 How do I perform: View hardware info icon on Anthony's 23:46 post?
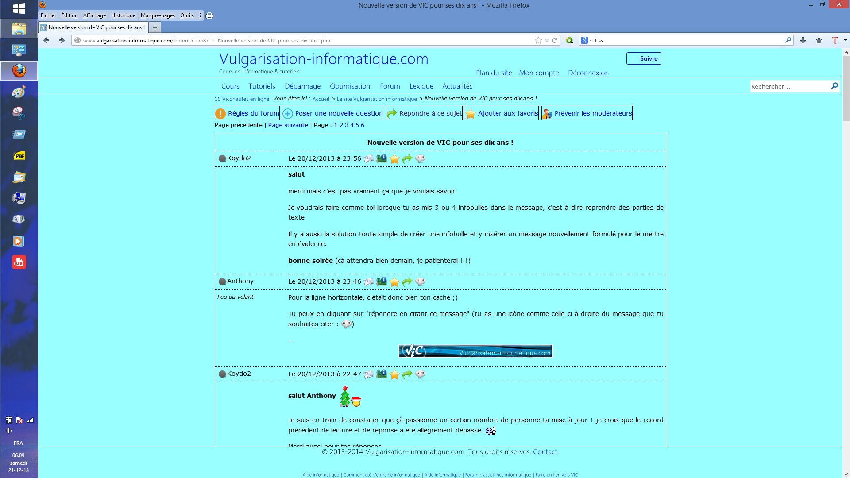(x=382, y=281)
